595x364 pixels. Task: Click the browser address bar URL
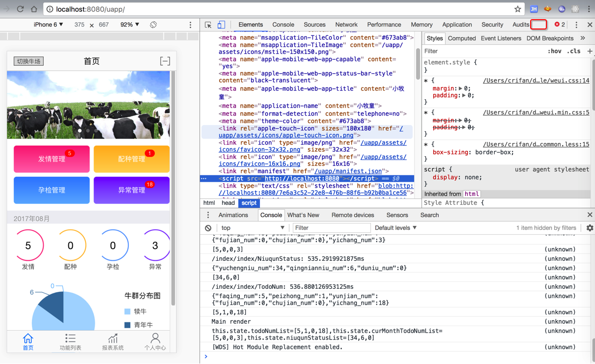90,9
